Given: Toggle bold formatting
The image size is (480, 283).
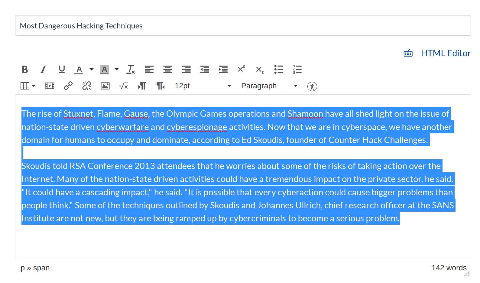Looking at the screenshot, I should pos(25,70).
